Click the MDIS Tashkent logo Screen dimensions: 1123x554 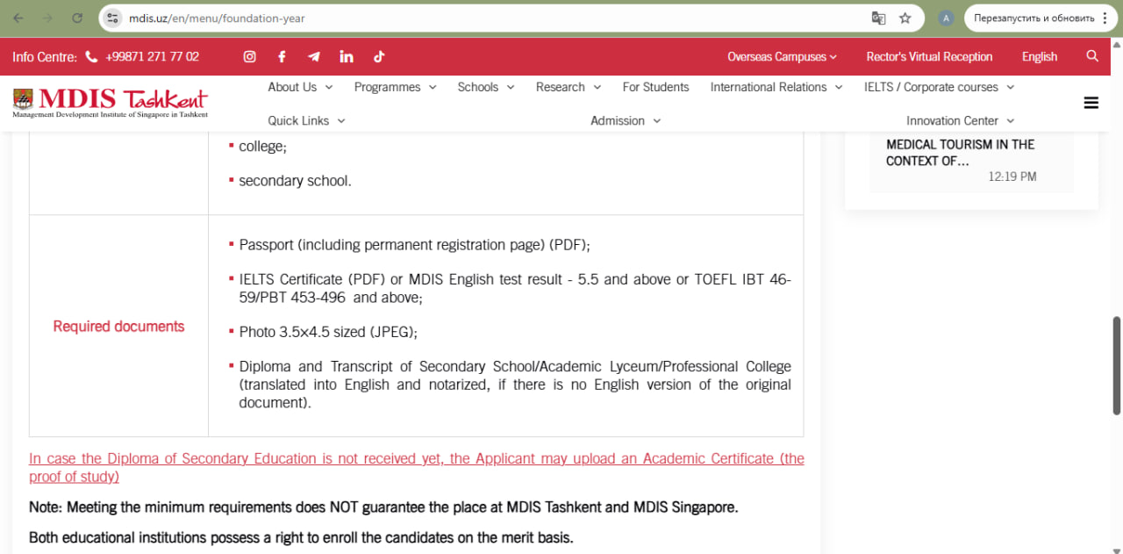point(111,102)
